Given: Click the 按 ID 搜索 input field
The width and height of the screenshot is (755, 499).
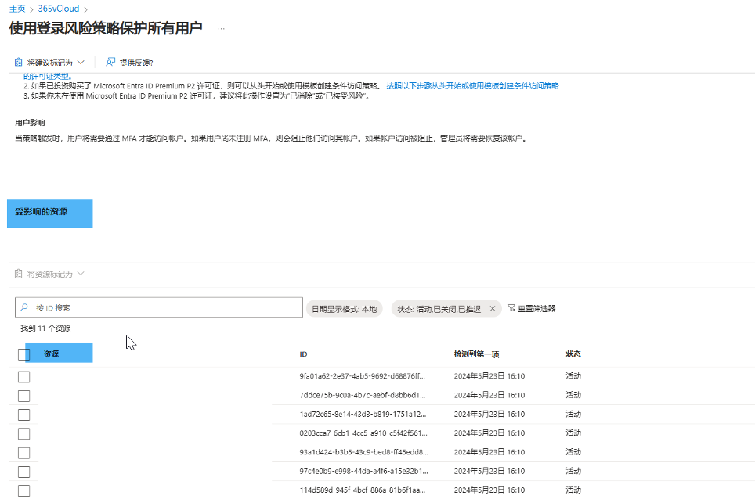Looking at the screenshot, I should coord(159,307).
